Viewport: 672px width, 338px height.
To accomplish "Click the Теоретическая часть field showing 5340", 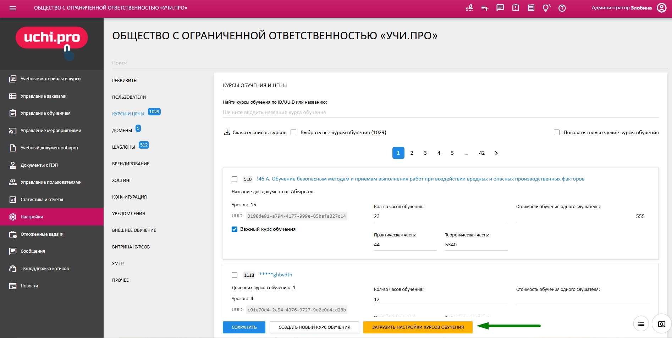I will click(x=476, y=245).
